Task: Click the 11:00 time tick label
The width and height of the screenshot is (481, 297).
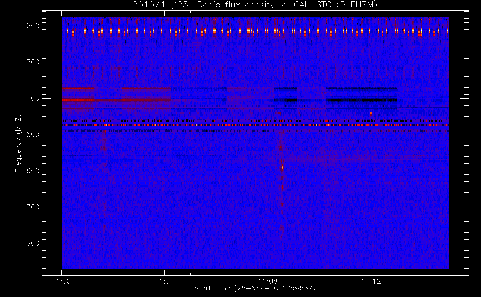Action: 62,281
